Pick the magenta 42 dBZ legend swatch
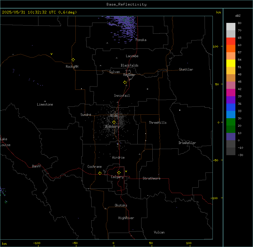Screen dimensions: 253x247 231,92
